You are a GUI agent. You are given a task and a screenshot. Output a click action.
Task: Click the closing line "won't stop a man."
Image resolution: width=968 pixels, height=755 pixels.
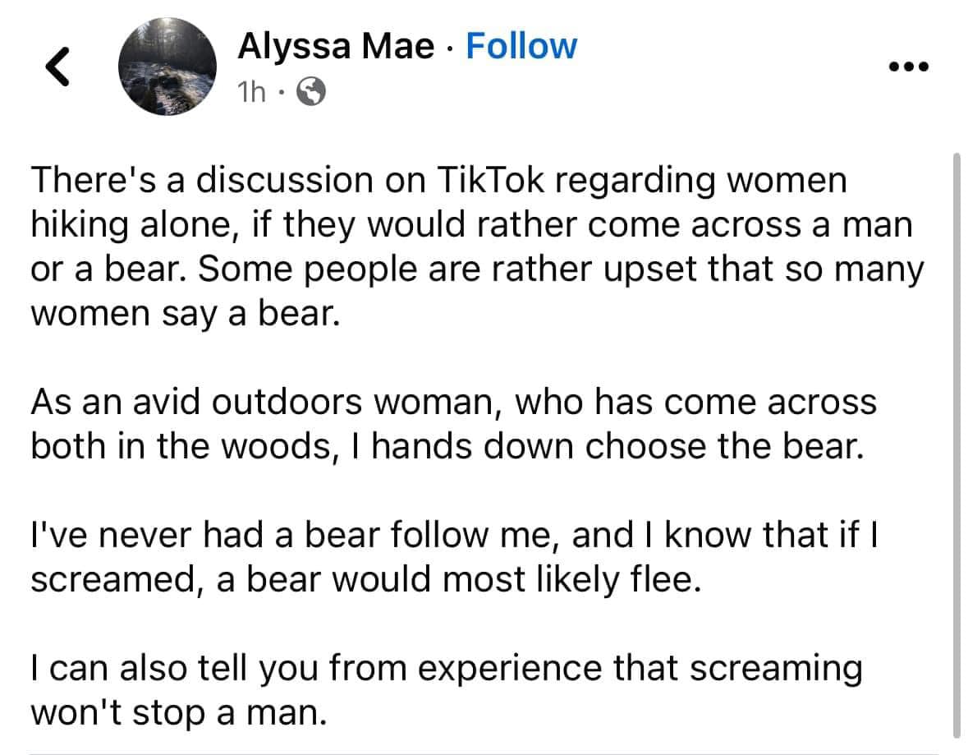178,713
